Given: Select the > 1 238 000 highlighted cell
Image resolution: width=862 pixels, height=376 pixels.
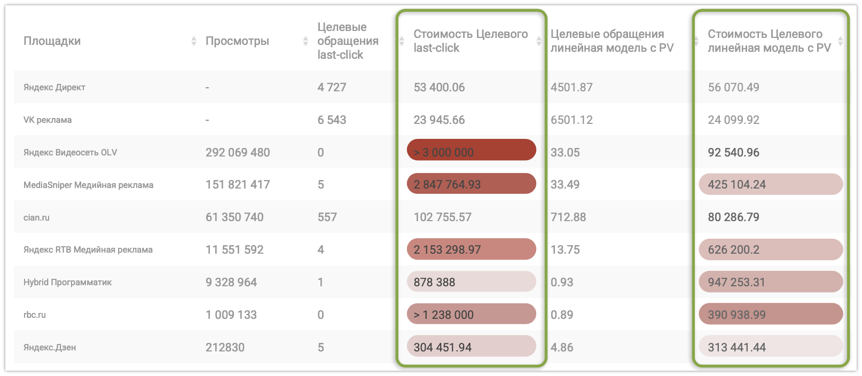Looking at the screenshot, I should pos(471,315).
